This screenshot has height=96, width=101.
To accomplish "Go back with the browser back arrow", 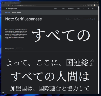I will 3,5.
